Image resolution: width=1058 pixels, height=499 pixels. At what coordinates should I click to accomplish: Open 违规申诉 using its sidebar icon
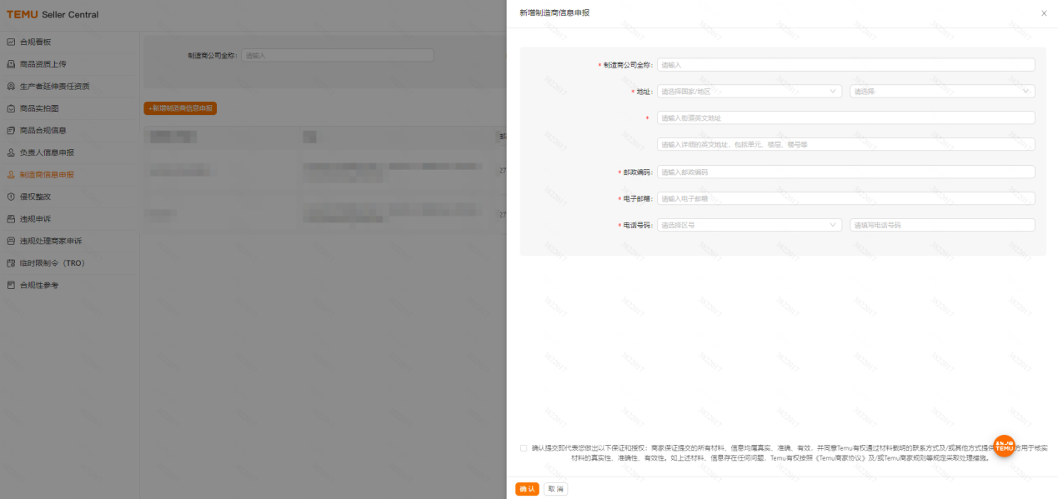11,218
